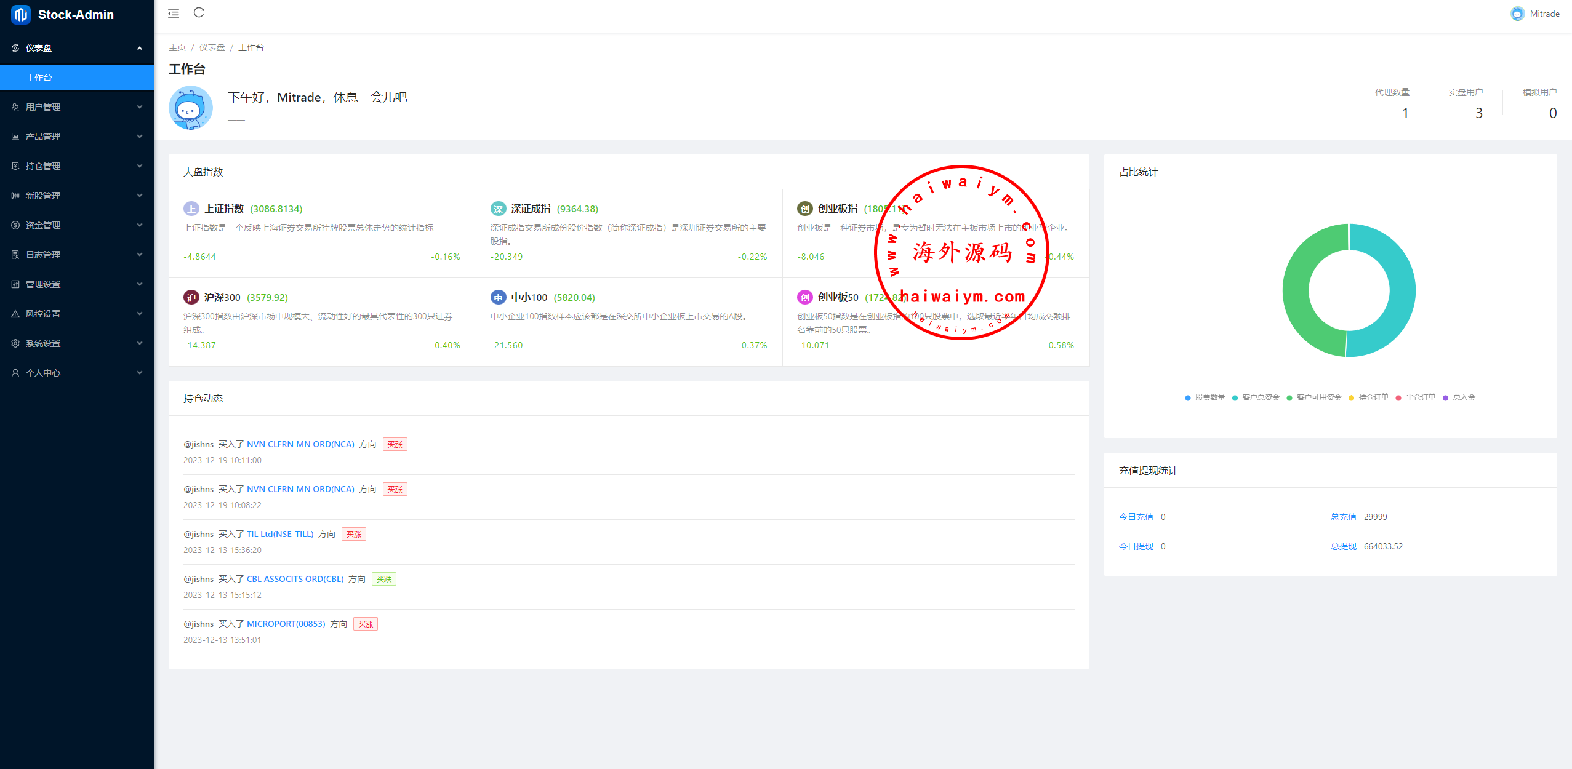Click the Mitrade user avatar in header

(1517, 14)
